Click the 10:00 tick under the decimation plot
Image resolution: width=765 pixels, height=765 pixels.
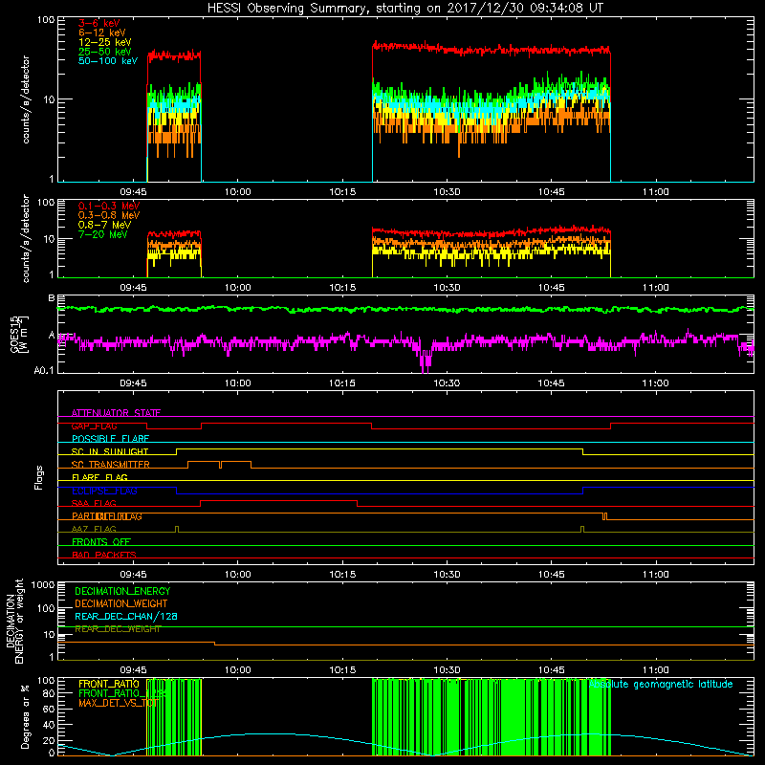[x=237, y=670]
